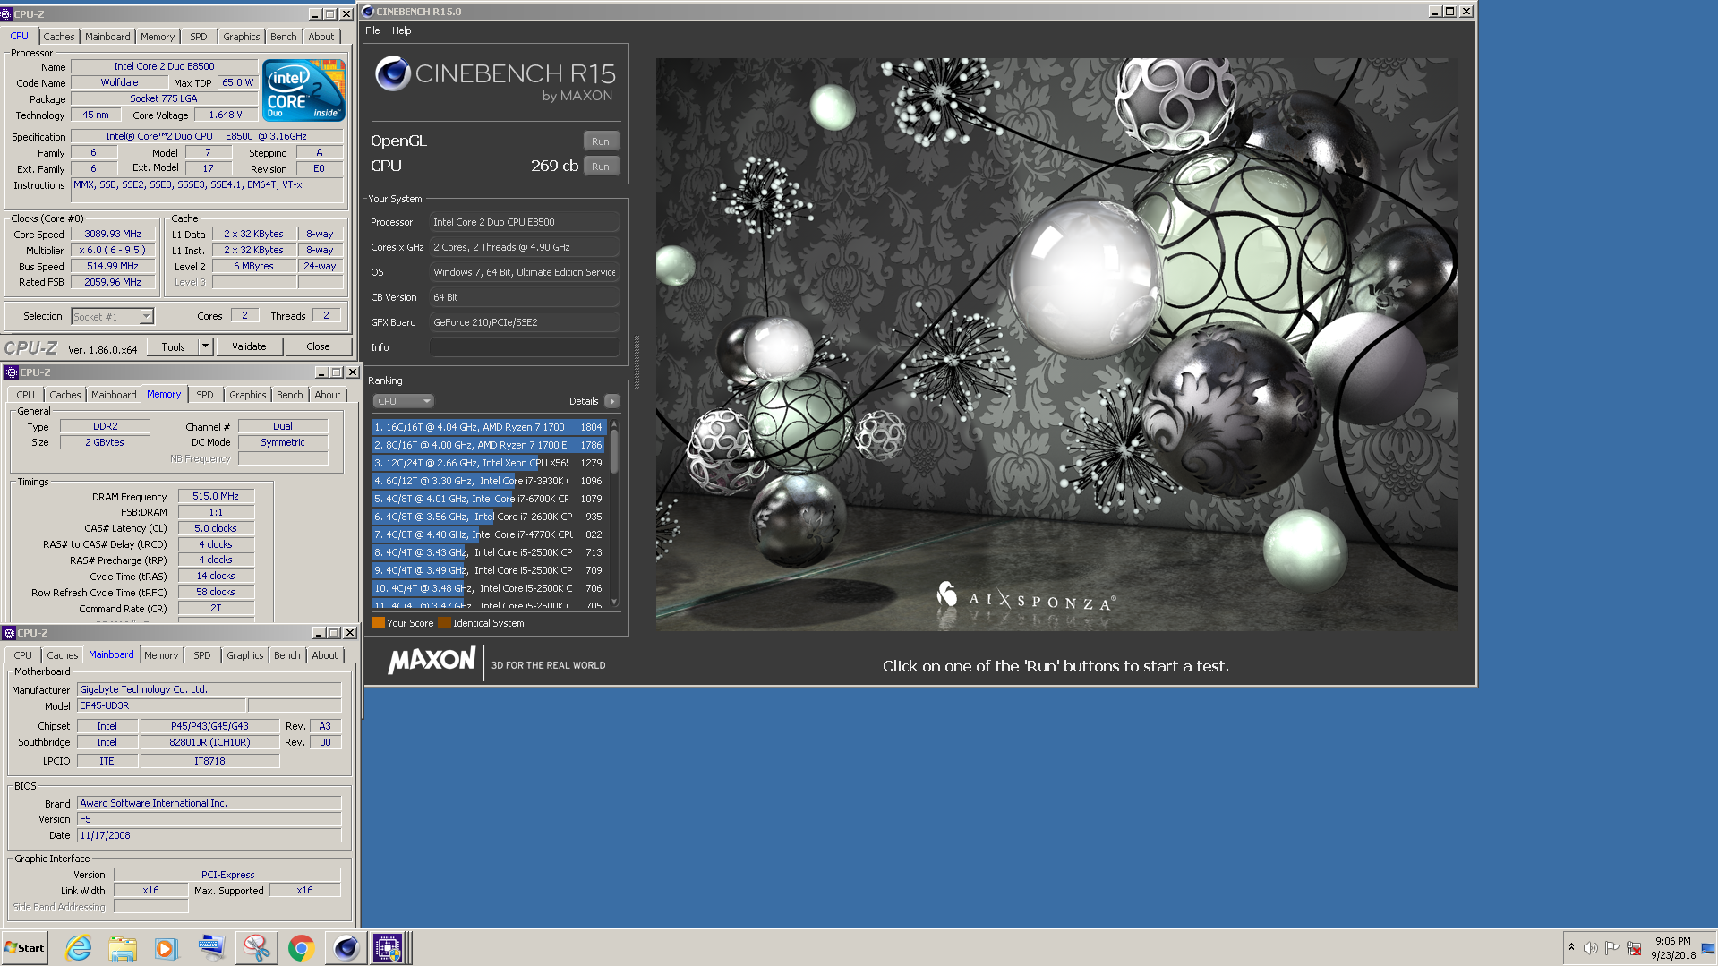Viewport: 1718px width, 966px height.
Task: Switch to SPD tab in top CPU-Z
Action: click(x=199, y=37)
